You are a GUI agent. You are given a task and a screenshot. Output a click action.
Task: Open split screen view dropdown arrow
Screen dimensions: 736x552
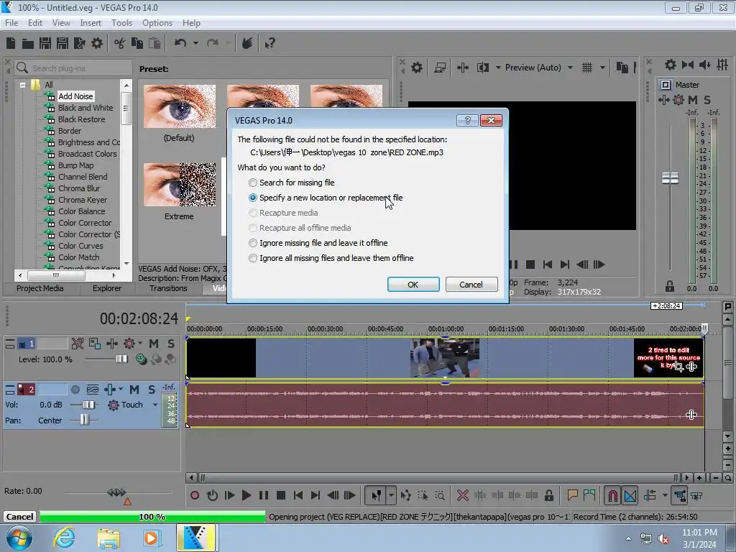[498, 68]
